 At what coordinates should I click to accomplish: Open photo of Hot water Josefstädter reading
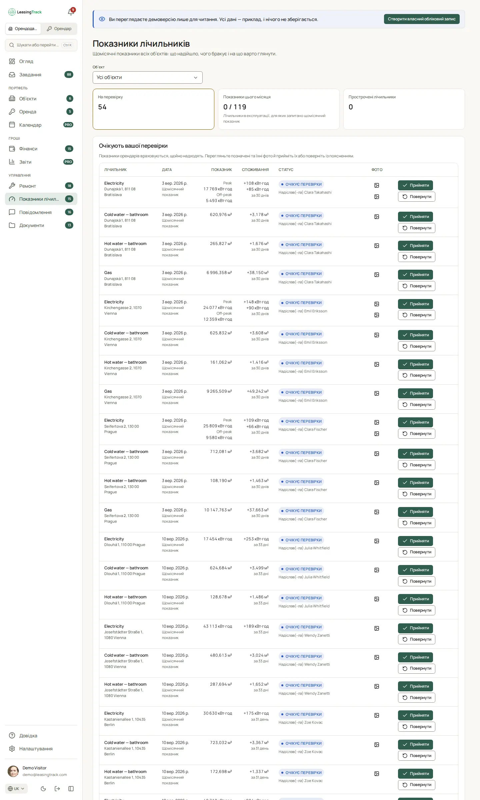tap(377, 686)
